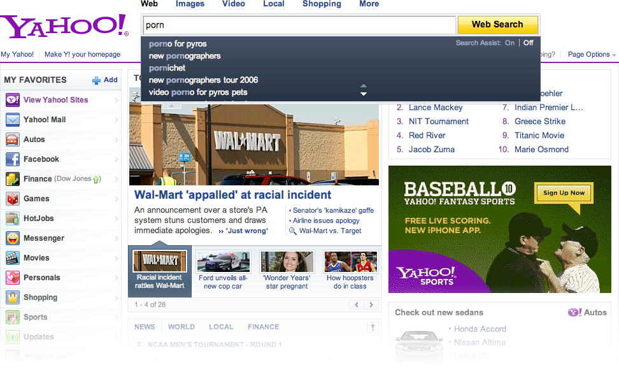Open the Personals favorite icon
619x386 pixels.
click(x=13, y=277)
